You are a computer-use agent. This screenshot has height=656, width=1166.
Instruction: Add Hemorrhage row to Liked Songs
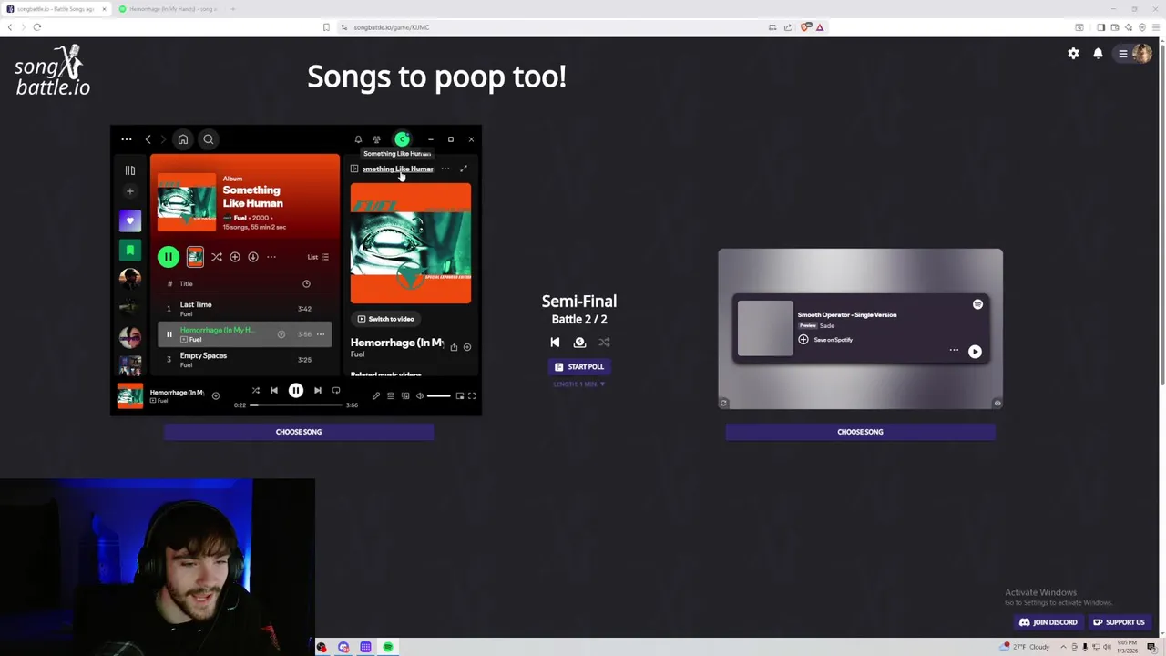(281, 334)
